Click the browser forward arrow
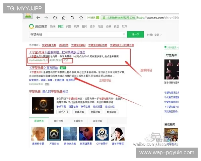Screen dimensions: 201x161 coord(46,18)
